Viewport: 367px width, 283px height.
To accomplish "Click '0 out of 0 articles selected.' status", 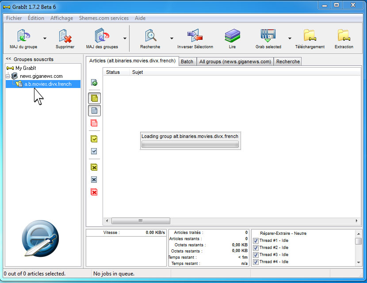I will pyautogui.click(x=34, y=274).
